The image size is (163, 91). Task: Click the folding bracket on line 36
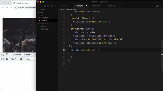click(69, 61)
